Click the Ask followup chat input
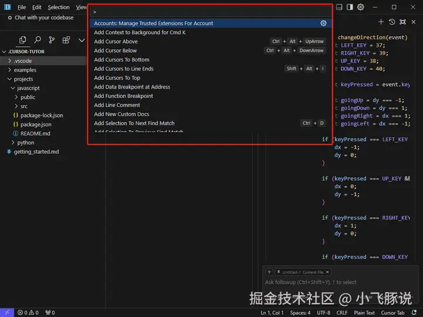 pyautogui.click(x=311, y=282)
